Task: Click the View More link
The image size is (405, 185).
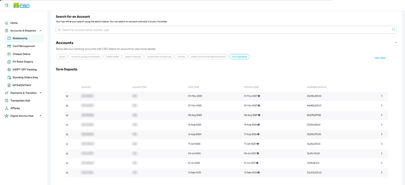Action: tap(380, 58)
